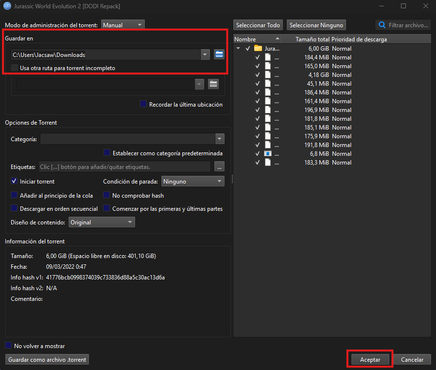Click the Jura... folder icon in file list
The width and height of the screenshot is (436, 370).
click(258, 49)
